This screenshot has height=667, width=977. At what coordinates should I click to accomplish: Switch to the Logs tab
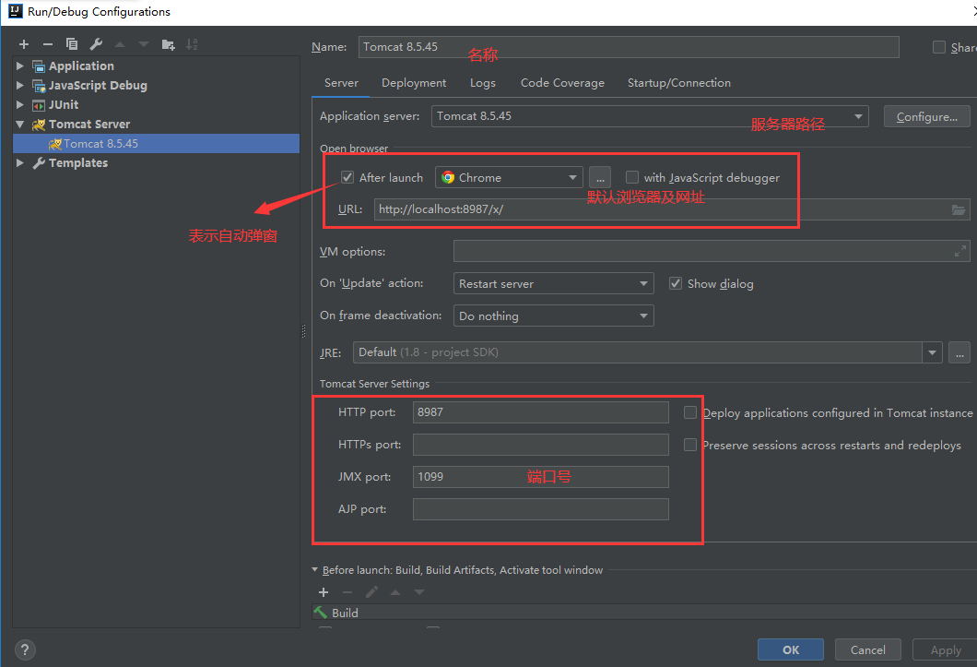[x=483, y=83]
